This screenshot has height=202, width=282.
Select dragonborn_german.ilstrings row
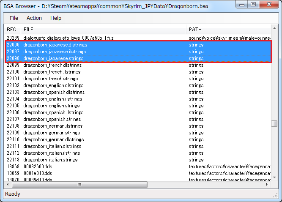click(137, 126)
